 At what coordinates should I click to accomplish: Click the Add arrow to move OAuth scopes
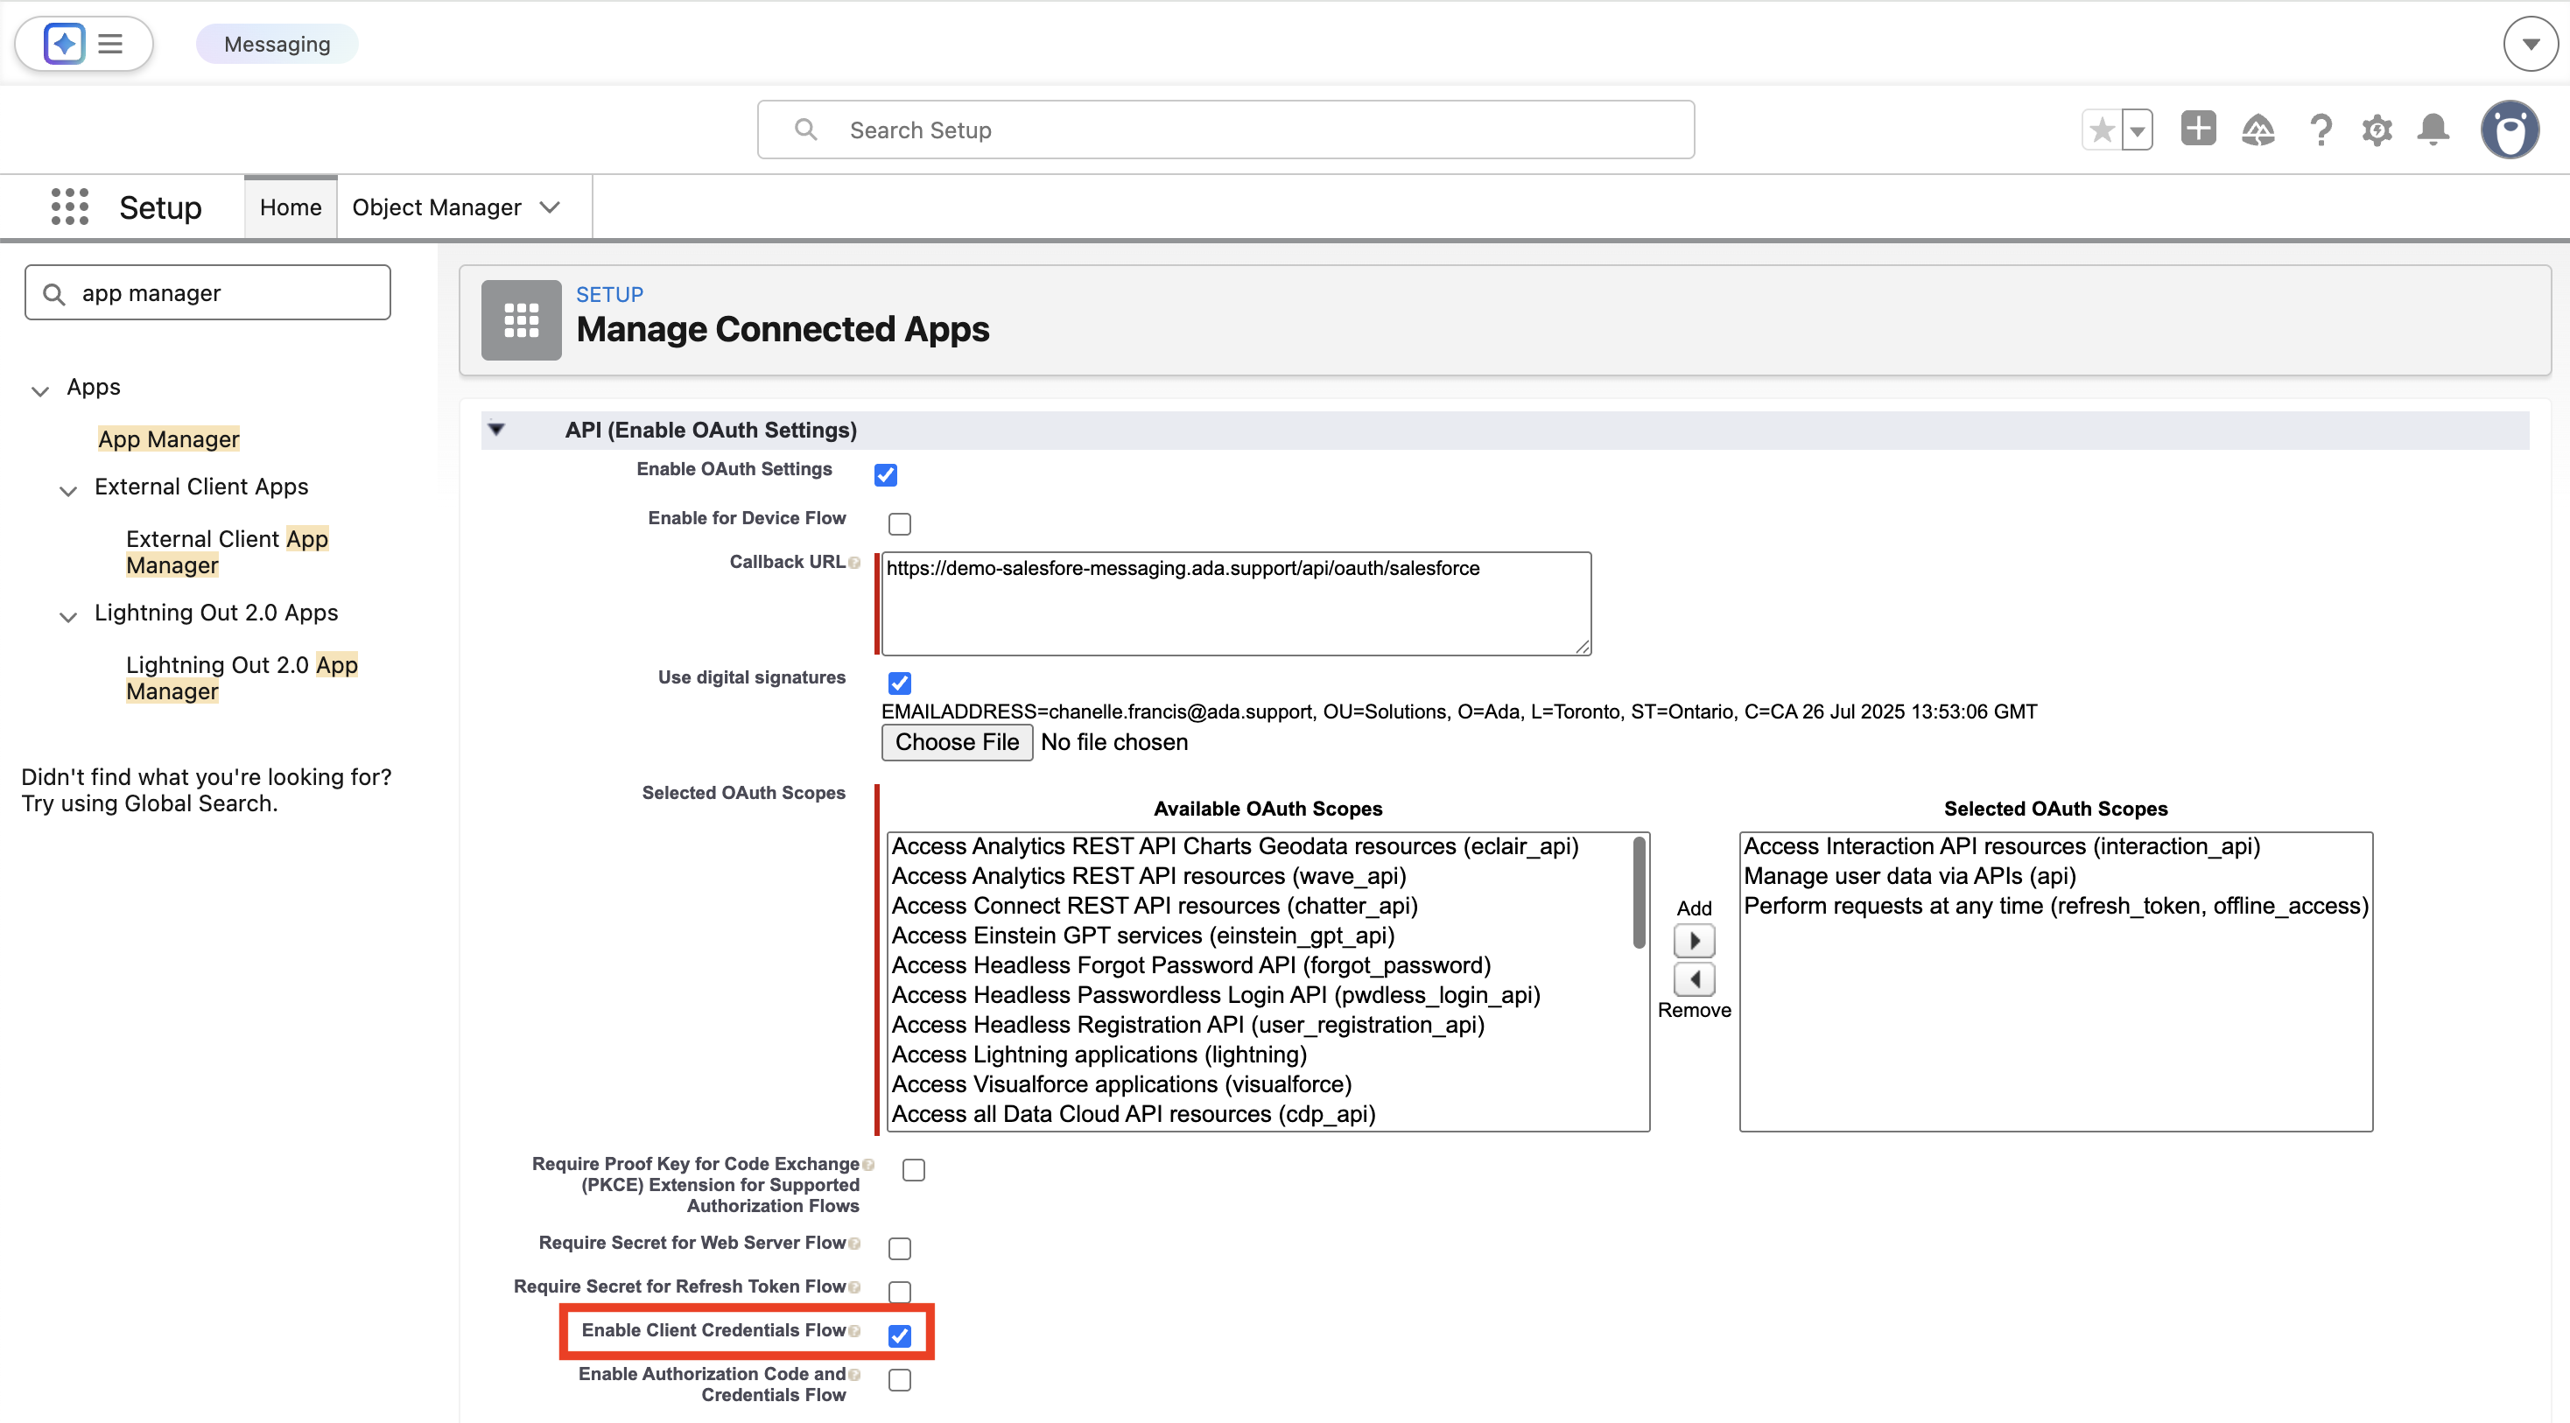1693,941
